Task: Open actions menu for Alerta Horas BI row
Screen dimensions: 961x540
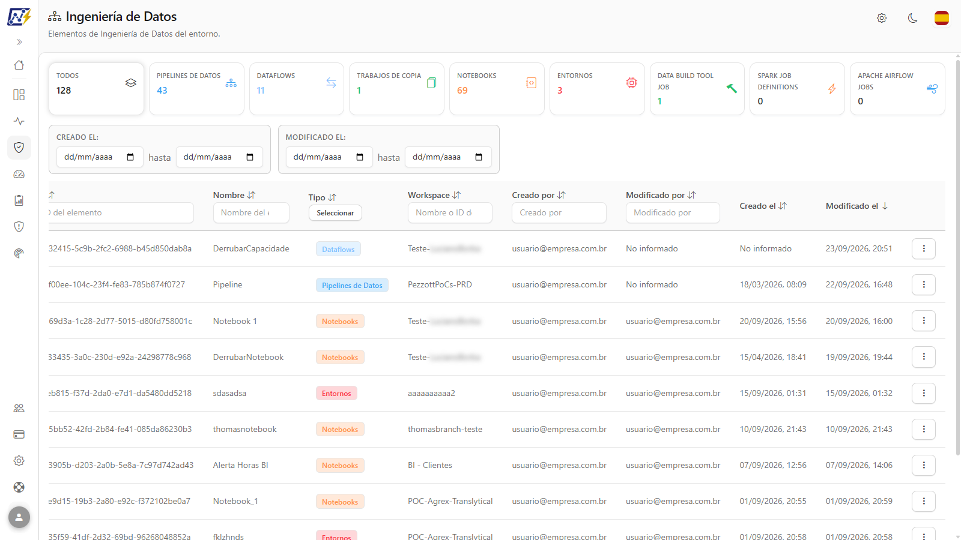Action: [924, 465]
